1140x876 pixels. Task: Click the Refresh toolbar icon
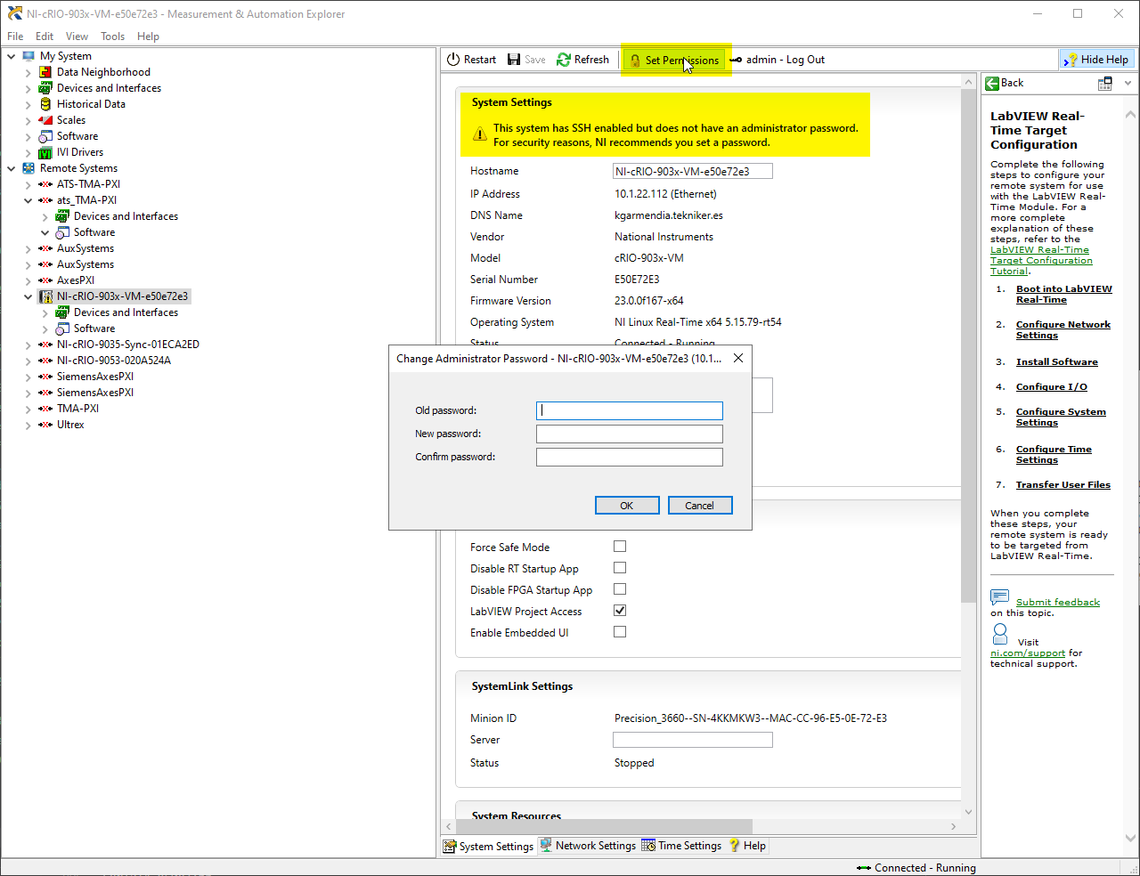click(564, 60)
